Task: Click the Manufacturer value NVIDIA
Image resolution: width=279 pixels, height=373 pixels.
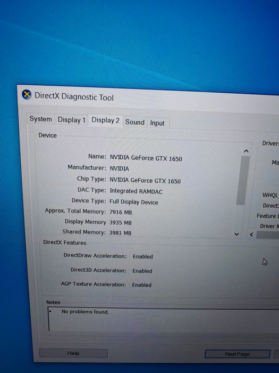Action: (120, 169)
